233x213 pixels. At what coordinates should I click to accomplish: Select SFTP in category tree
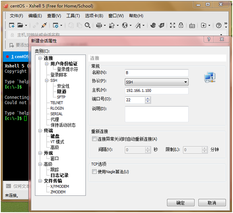click(61, 97)
